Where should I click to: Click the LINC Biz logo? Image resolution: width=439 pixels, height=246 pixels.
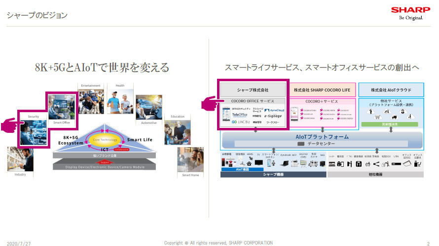[241, 122]
